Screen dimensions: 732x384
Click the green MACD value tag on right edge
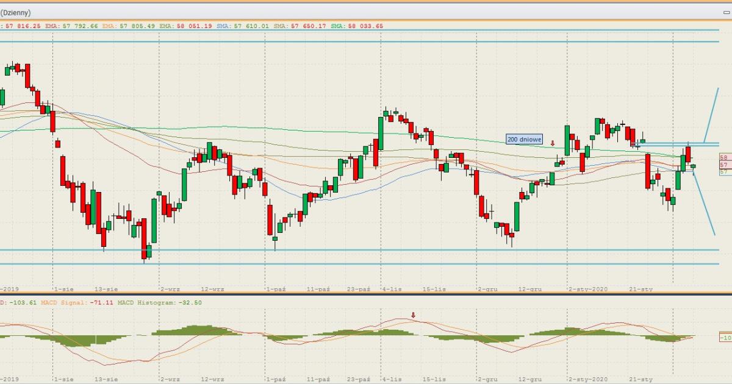coord(725,337)
